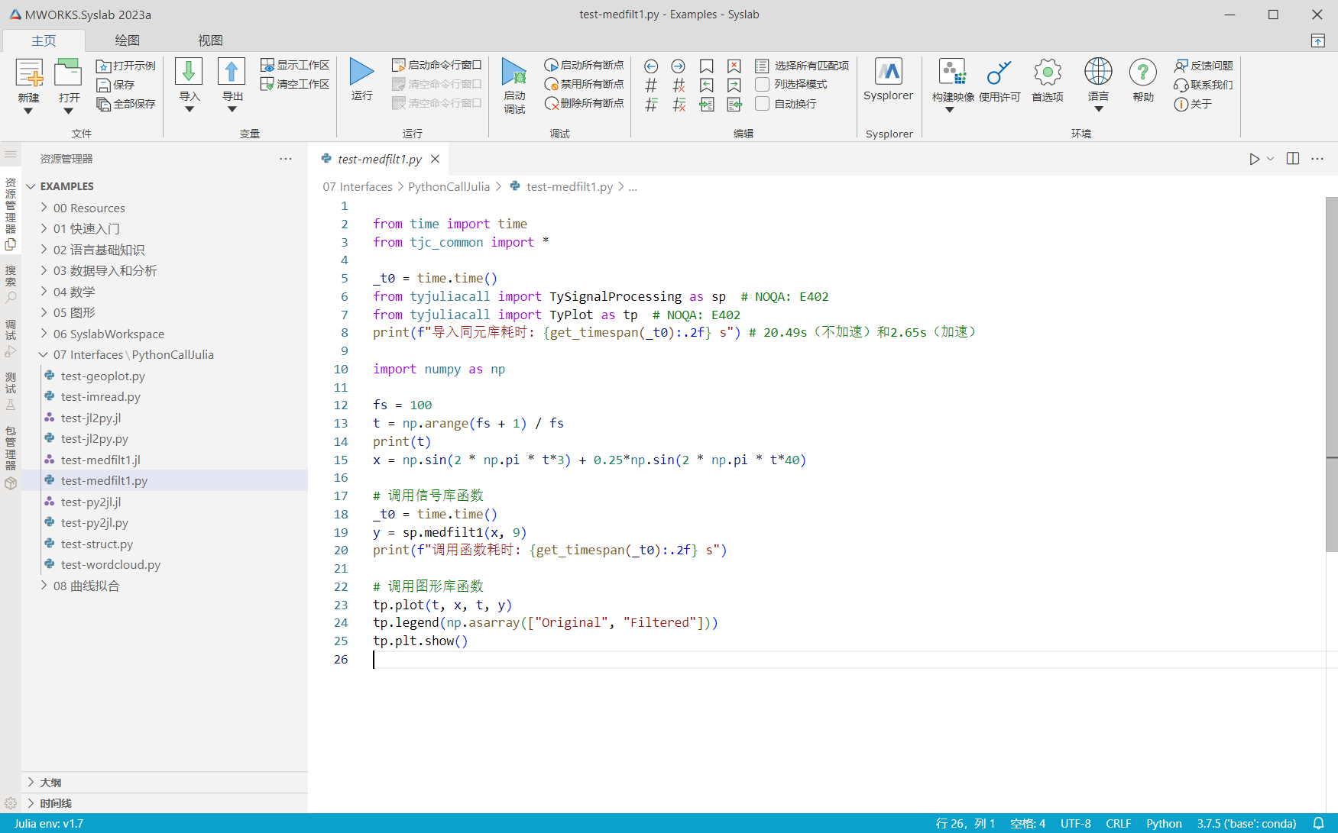Switch to the 绘图 ribbon tab
Viewport: 1338px width, 833px height.
coord(127,40)
